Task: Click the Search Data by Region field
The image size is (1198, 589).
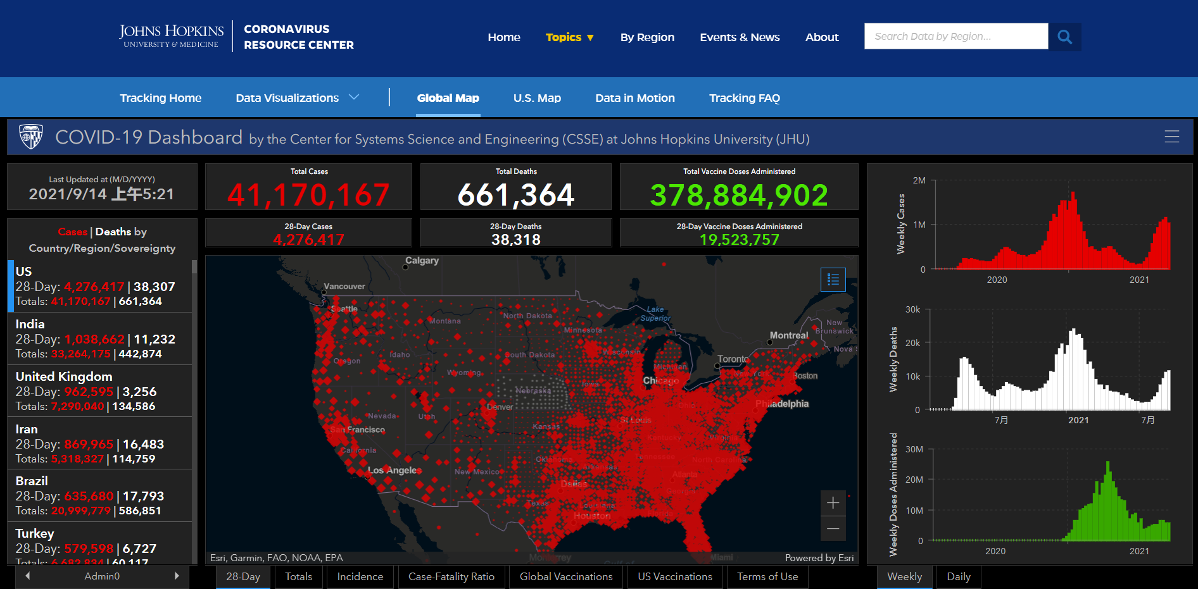Action: coord(955,37)
